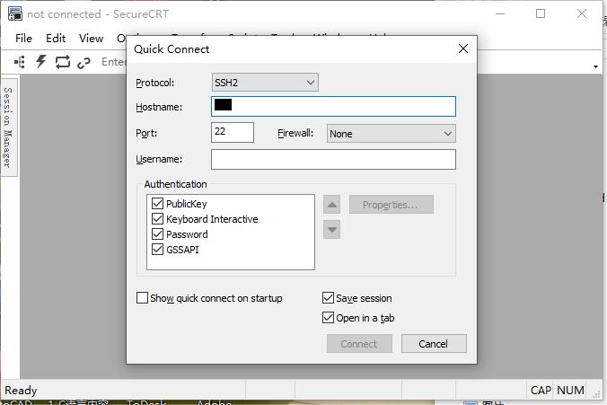The height and width of the screenshot is (405, 607).
Task: Click into the Username field
Action: (333, 160)
